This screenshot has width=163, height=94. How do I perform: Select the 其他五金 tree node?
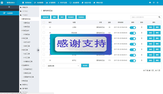coord(25,81)
